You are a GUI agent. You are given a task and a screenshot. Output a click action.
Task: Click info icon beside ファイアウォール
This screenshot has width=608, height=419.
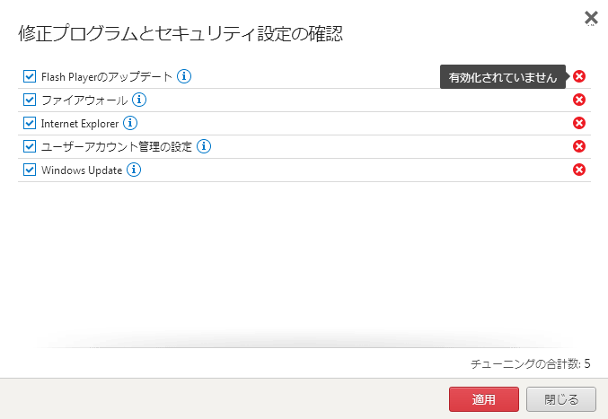tap(139, 100)
